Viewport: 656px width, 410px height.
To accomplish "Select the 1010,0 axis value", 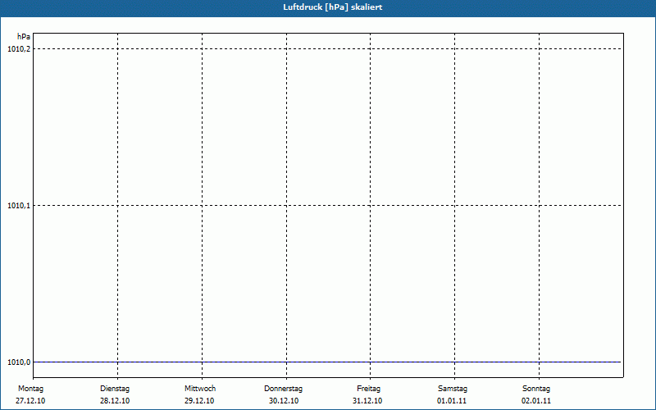I will pyautogui.click(x=19, y=362).
